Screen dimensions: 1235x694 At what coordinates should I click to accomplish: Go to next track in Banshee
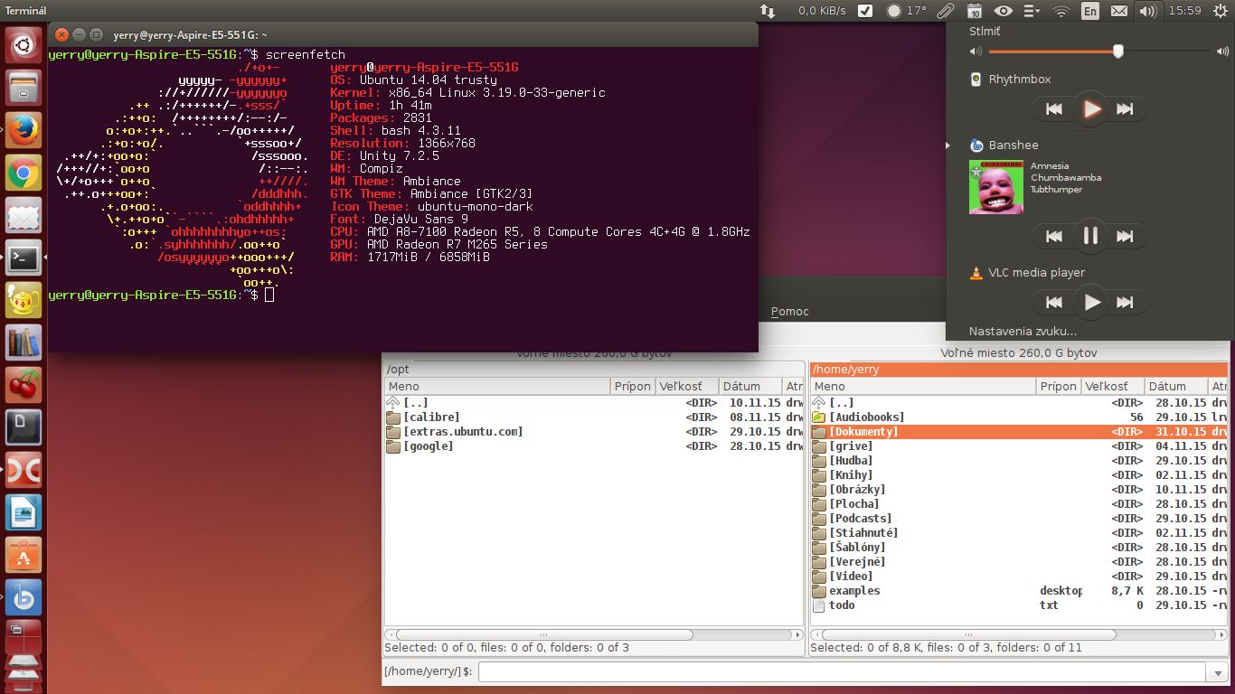[x=1125, y=237]
